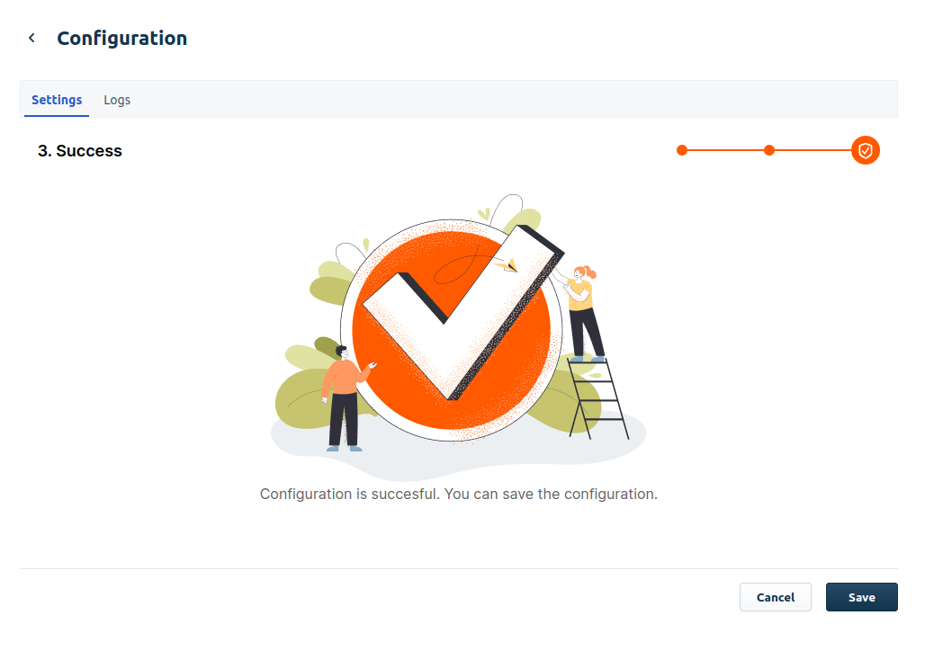Save the configuration with Save button
Screen dimensions: 943x651
pyautogui.click(x=861, y=597)
